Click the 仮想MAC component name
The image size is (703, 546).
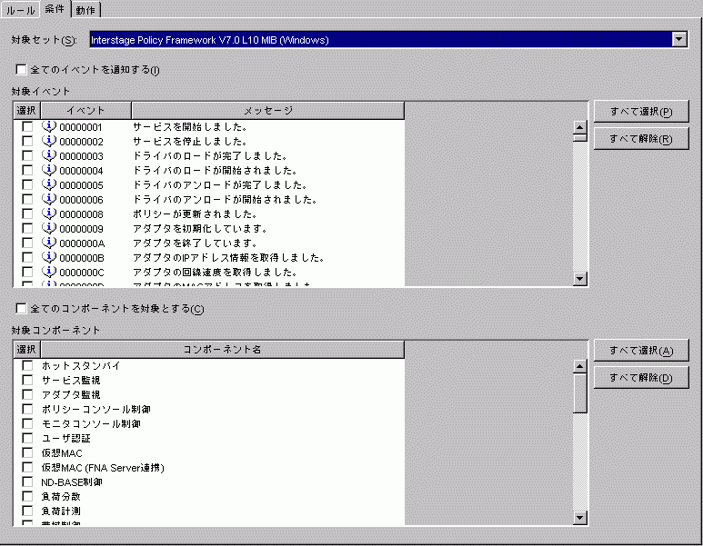coord(62,452)
